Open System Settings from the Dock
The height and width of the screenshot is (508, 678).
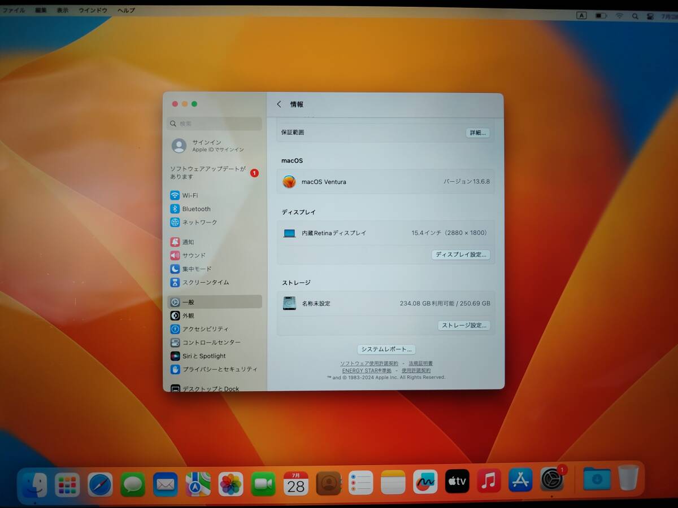coord(552,480)
